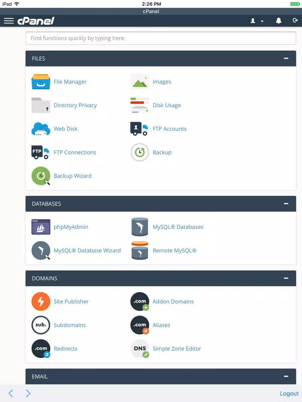The image size is (302, 402).
Task: Collapse the EMAIL section
Action: (x=286, y=377)
